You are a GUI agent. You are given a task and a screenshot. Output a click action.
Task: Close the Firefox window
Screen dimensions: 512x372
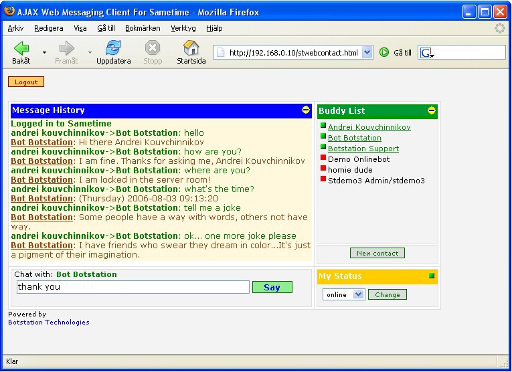click(x=500, y=12)
